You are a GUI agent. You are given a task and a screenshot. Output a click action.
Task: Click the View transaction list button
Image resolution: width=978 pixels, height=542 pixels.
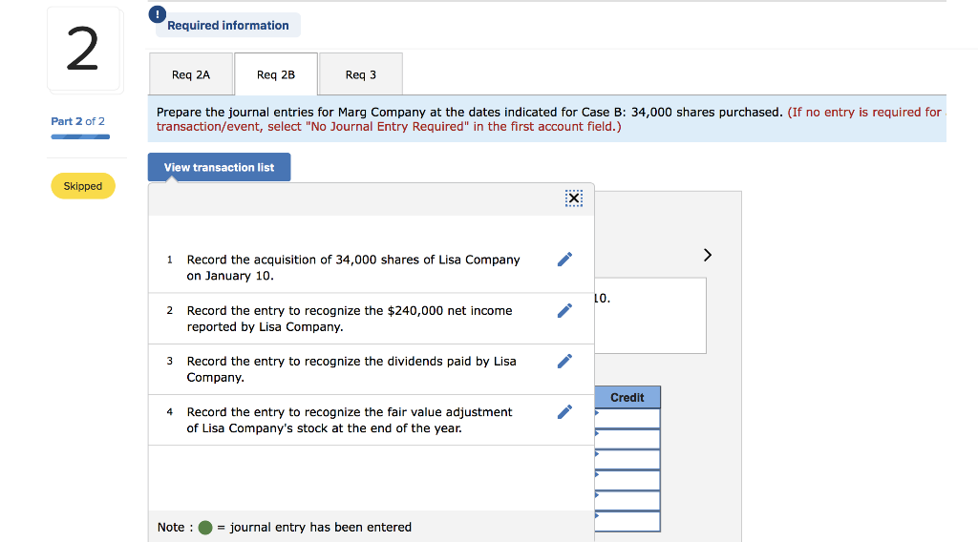click(219, 167)
